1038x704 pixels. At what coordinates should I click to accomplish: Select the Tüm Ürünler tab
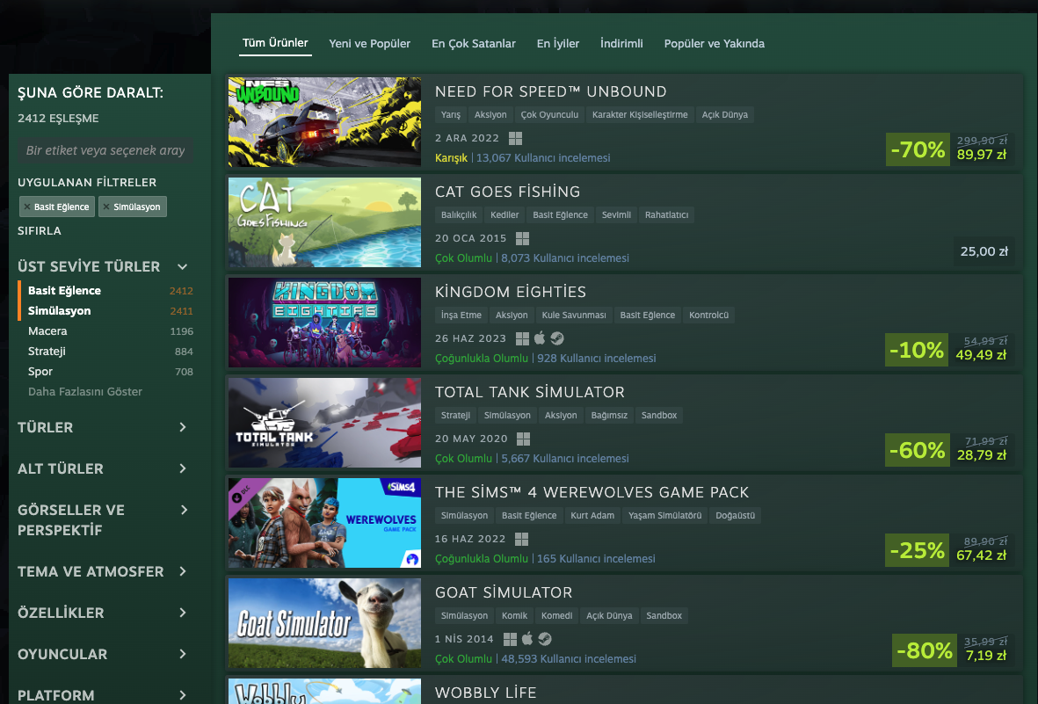[275, 43]
